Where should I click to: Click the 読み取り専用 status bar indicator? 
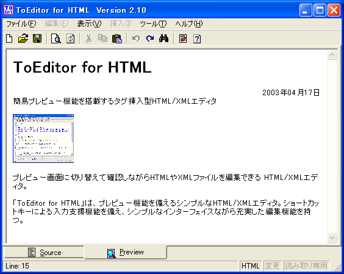pyautogui.click(x=306, y=266)
